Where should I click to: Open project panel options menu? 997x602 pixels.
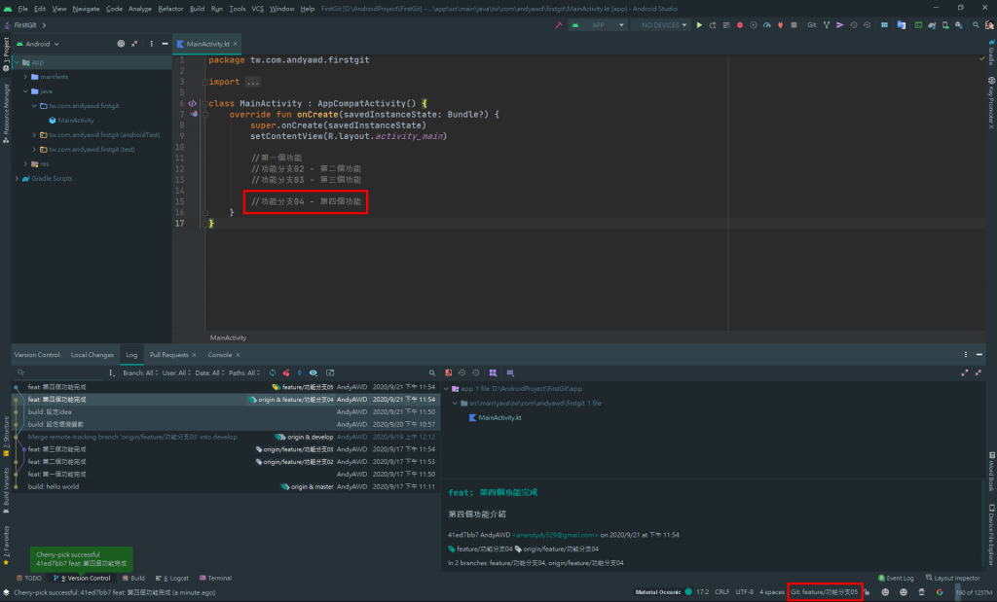151,44
